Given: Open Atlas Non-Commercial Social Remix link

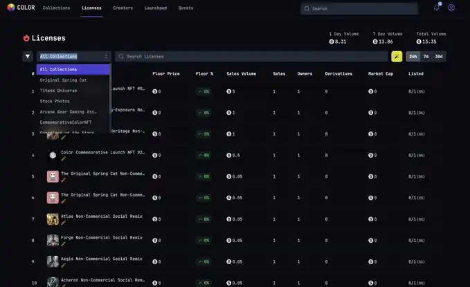Looking at the screenshot, I should [101, 216].
